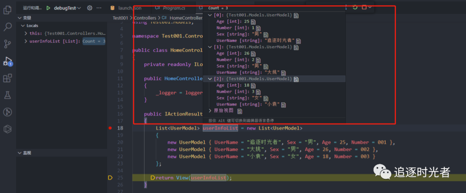Expand userInfoList in Locals
The height and width of the screenshot is (193, 466).
(x=26, y=41)
